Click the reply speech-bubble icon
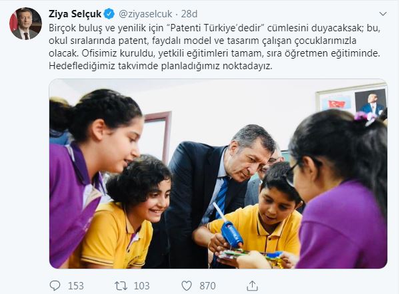 point(55,285)
